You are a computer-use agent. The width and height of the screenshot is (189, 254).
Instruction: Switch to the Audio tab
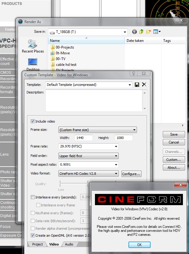coord(69,244)
